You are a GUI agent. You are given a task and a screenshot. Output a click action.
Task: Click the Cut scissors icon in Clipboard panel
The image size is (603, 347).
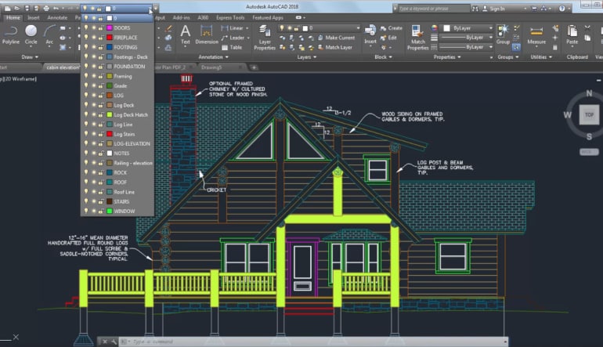[x=587, y=27]
